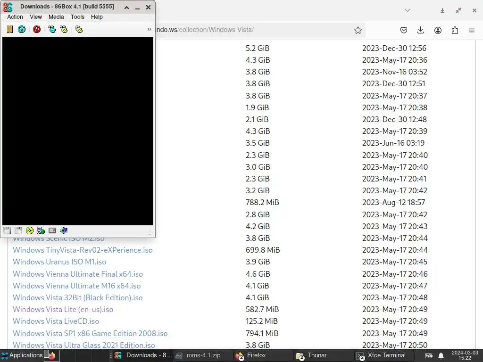Expand the Firefox list-all-tabs chevron
Image resolution: width=483 pixels, height=362 pixels.
(408, 10)
